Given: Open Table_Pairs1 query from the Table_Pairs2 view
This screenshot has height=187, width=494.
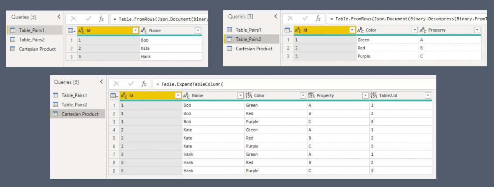Looking at the screenshot, I should click(248, 30).
